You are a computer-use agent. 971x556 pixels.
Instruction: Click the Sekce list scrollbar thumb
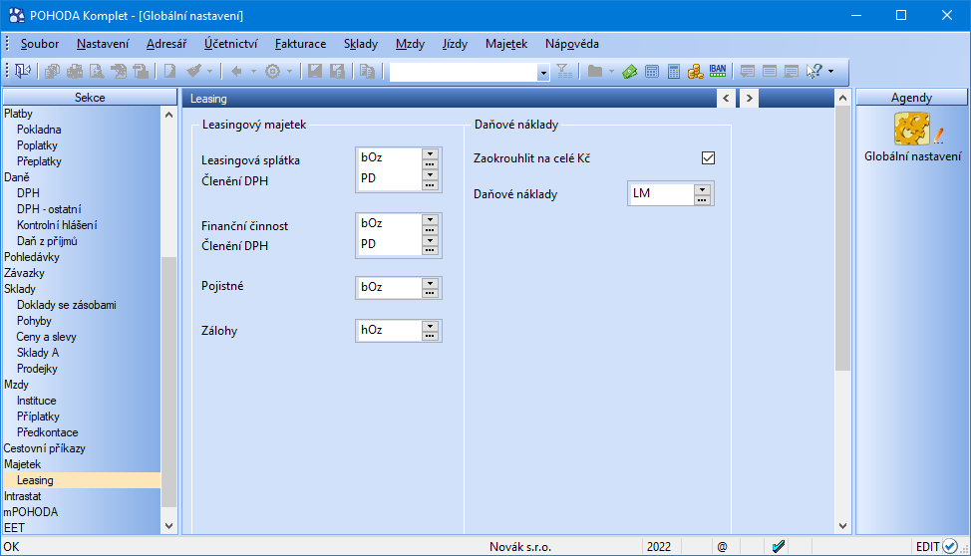pos(168,382)
